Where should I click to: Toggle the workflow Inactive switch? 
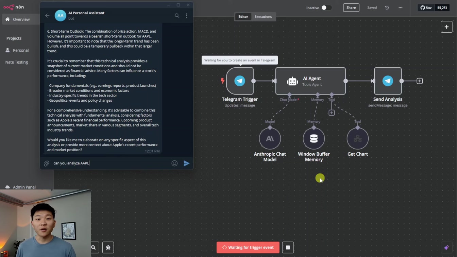(x=326, y=7)
